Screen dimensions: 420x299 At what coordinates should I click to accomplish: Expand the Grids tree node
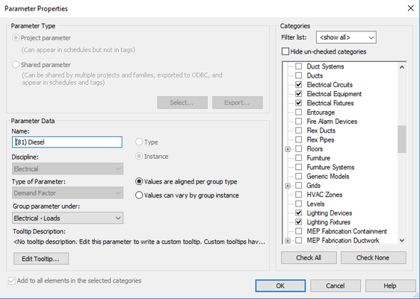(288, 186)
